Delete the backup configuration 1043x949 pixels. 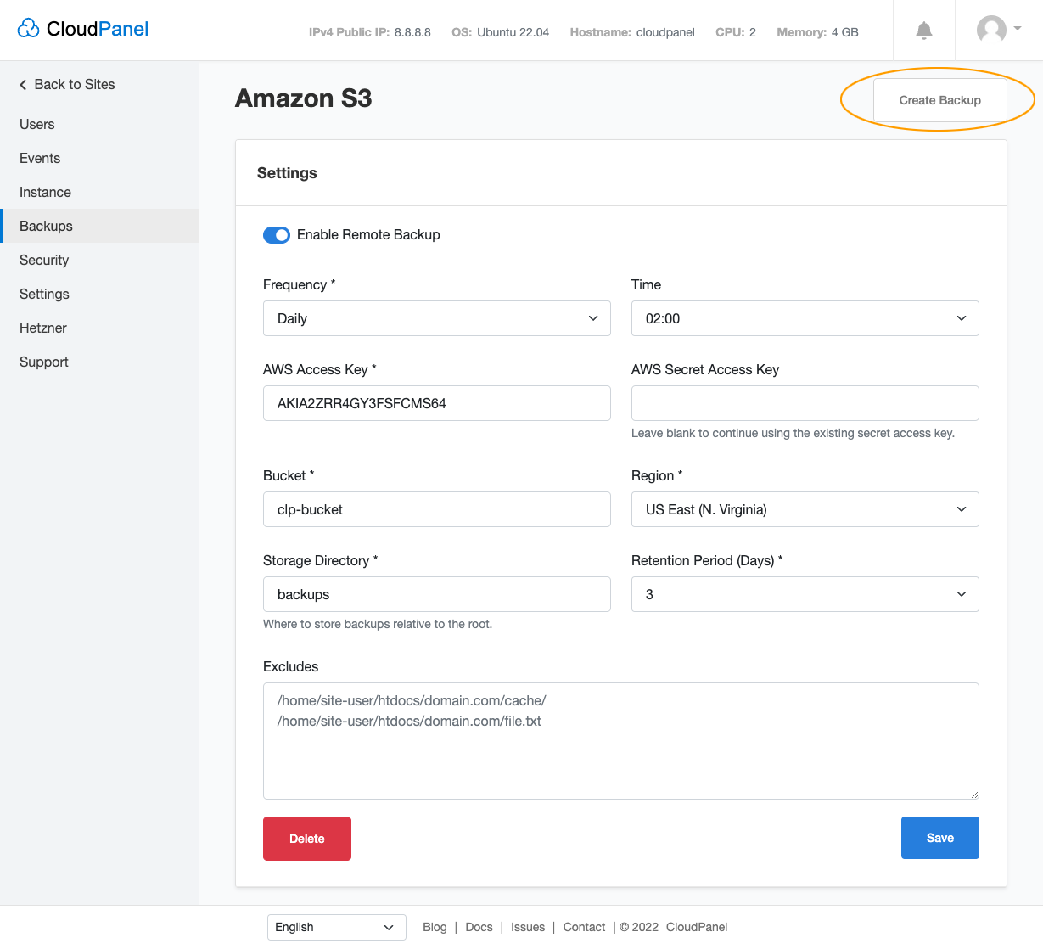pos(306,838)
